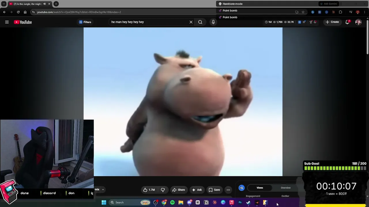Open Discord from the taskbar
The image size is (369, 207).
coord(189,202)
